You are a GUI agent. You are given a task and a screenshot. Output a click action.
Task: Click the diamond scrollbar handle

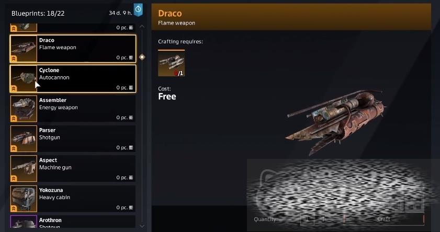coord(142,57)
